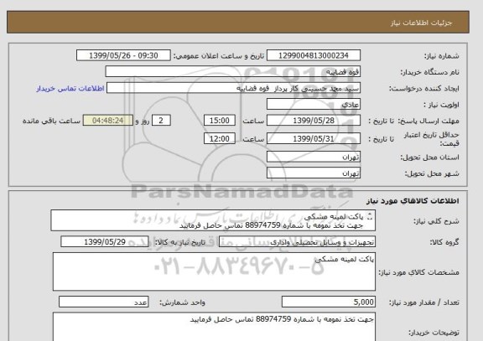
Task: Select the quantity field showing 5,000
Action: [x=329, y=302]
